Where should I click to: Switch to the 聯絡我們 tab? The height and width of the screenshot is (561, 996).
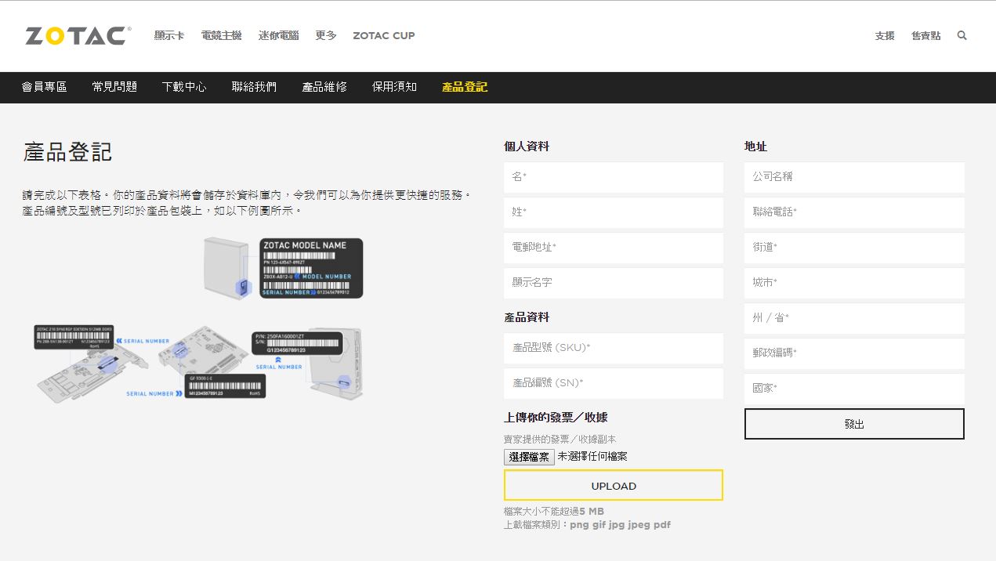click(x=254, y=87)
